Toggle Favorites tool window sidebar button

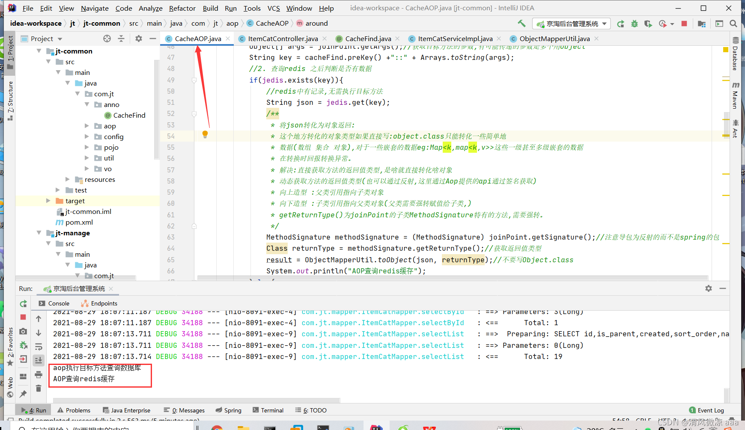10,347
